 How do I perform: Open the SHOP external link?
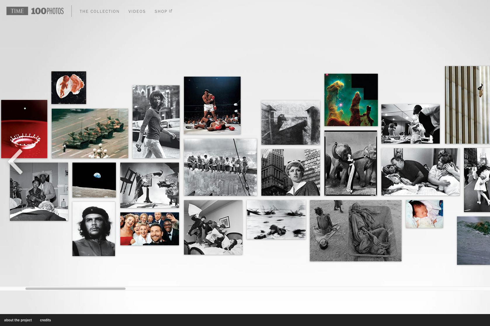[x=163, y=11]
